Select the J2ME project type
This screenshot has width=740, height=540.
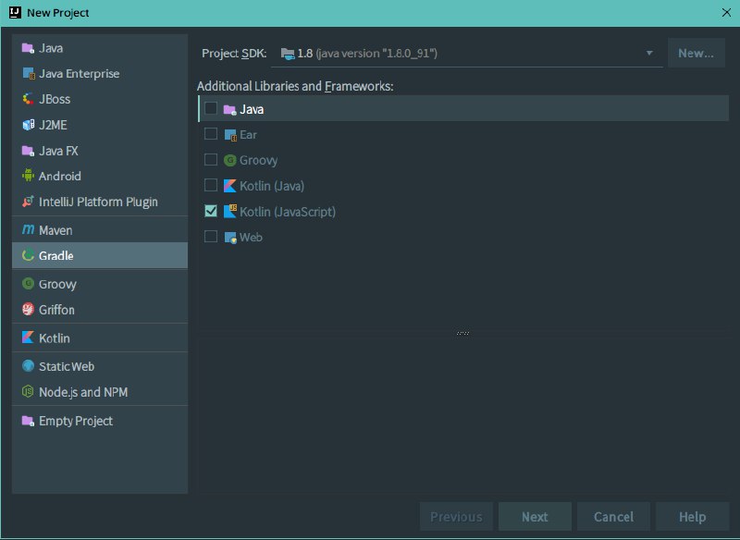tap(100, 125)
